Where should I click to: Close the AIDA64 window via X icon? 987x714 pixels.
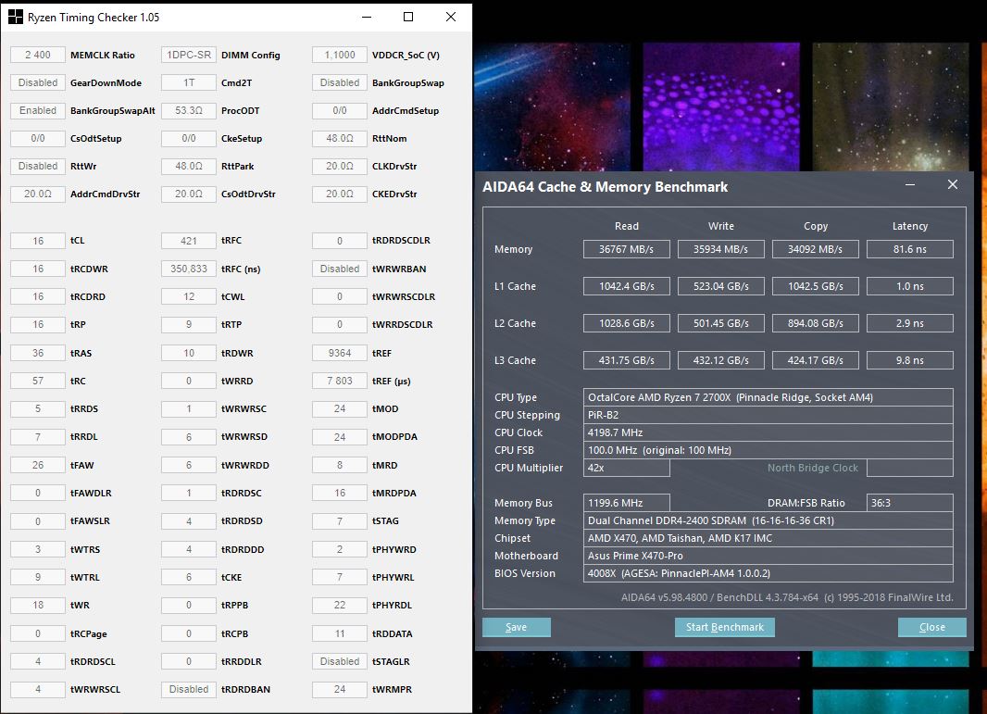tap(953, 184)
